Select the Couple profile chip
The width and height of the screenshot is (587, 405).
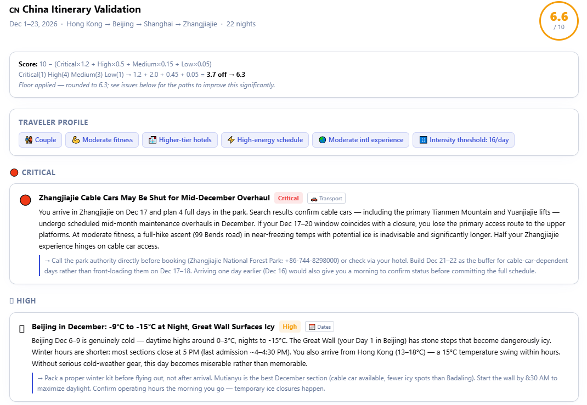[x=41, y=140]
